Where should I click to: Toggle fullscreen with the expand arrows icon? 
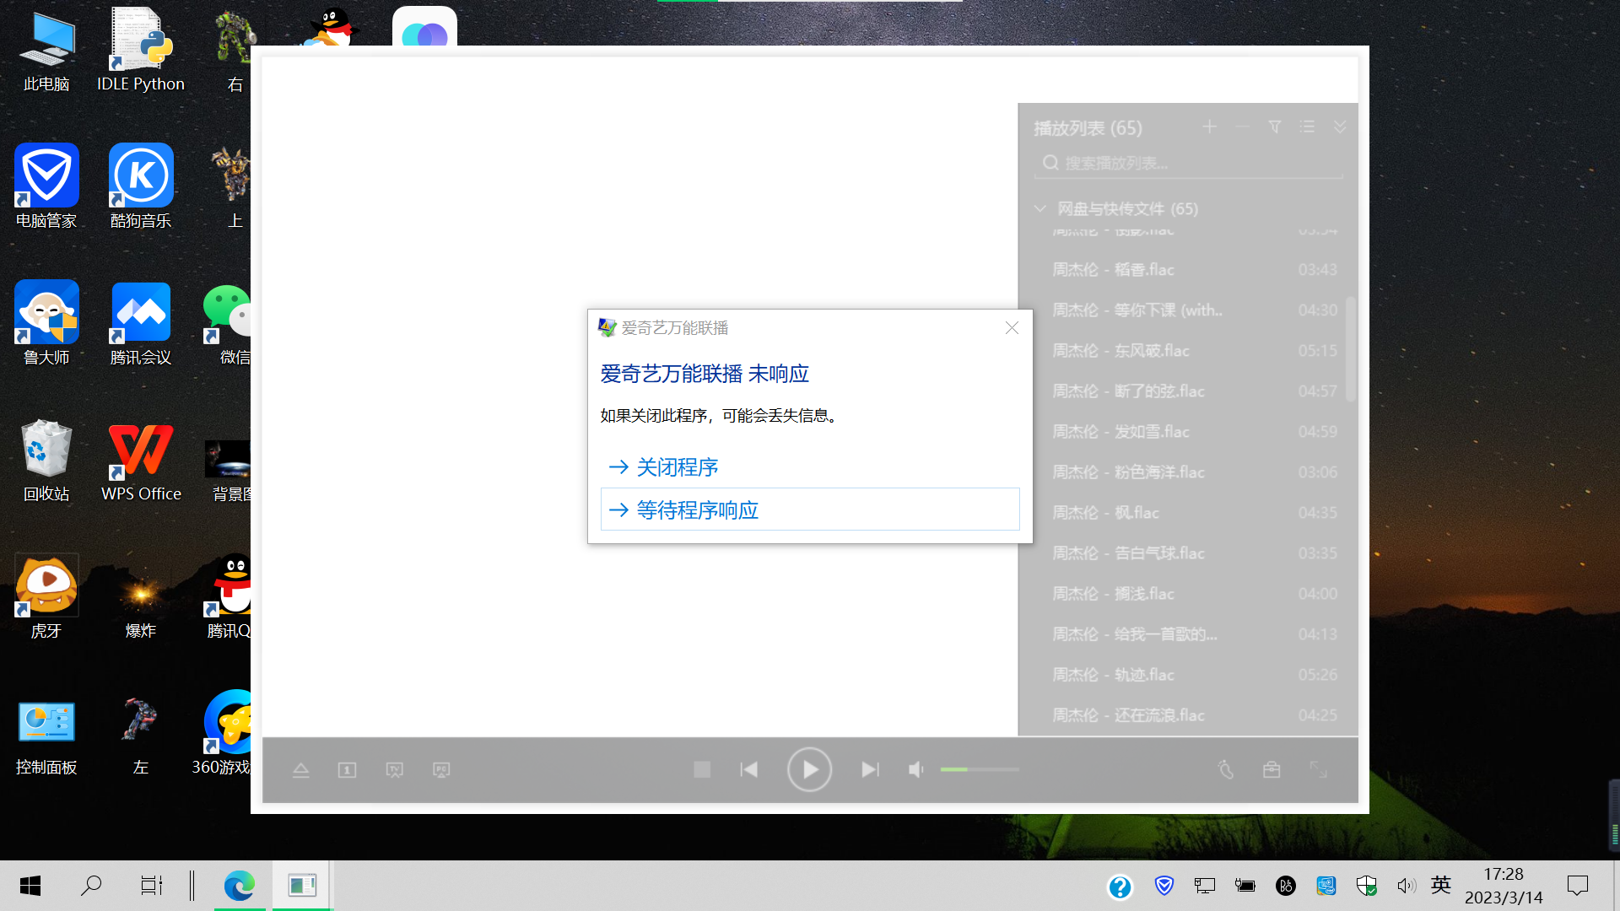click(1318, 769)
